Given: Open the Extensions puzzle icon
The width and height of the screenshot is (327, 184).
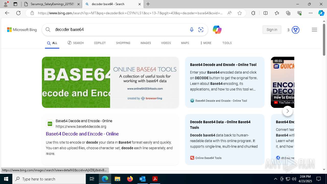Looking at the screenshot, I should pos(253,13).
